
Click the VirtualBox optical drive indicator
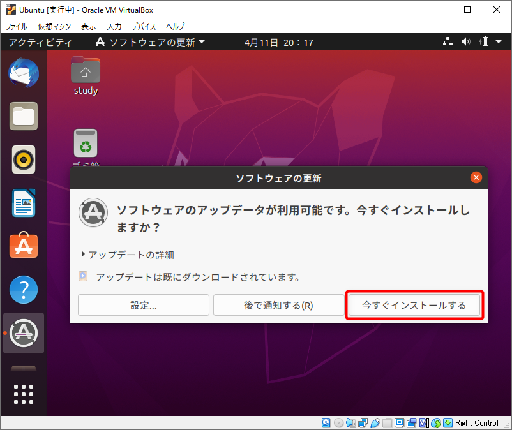tap(338, 423)
